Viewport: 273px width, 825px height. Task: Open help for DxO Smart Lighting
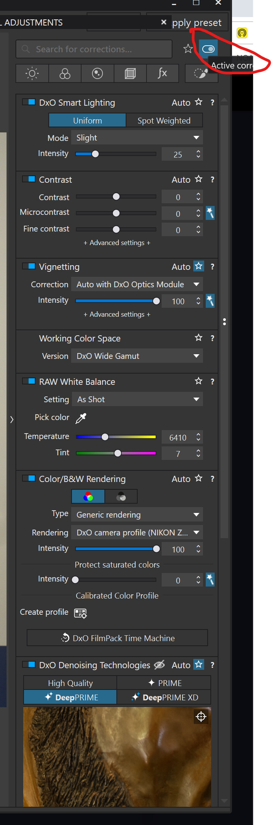(212, 103)
